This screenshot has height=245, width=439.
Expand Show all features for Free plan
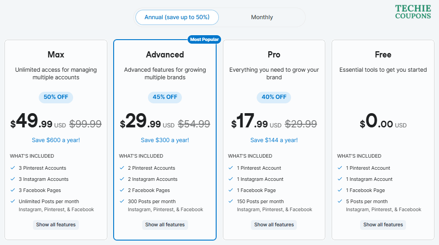(x=383, y=225)
